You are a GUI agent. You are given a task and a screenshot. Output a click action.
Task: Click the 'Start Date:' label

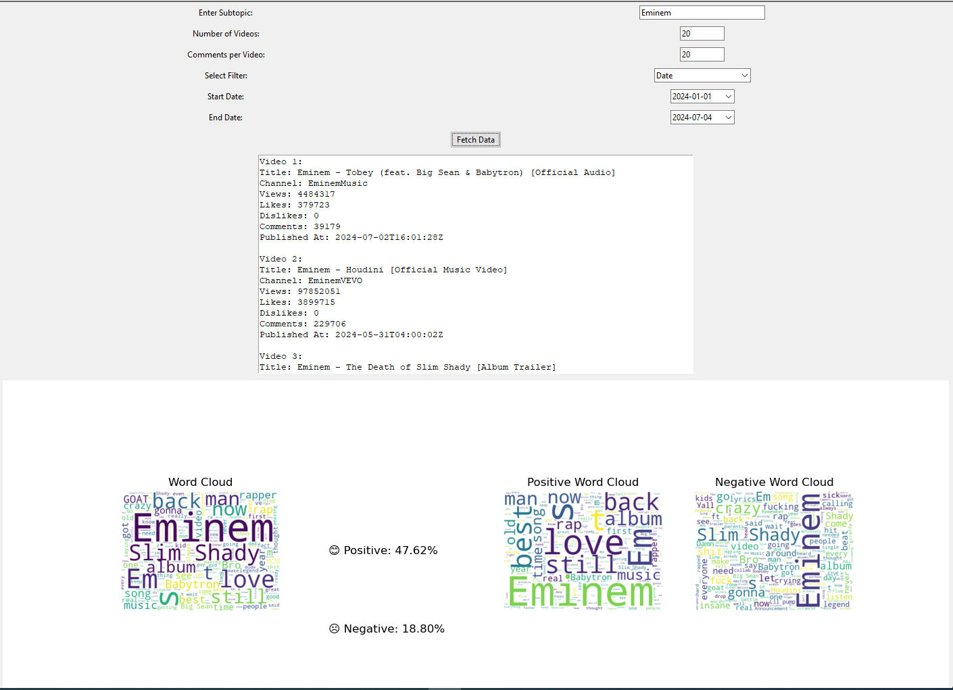[x=226, y=97]
